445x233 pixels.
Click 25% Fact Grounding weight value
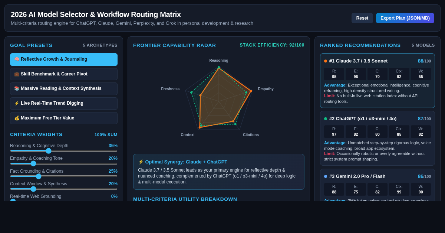(113, 171)
